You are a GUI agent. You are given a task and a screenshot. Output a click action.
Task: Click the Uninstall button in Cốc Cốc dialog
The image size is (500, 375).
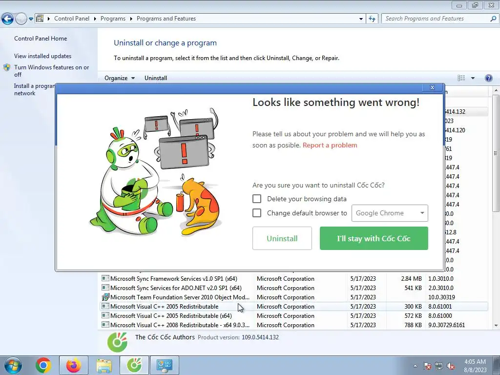(x=282, y=238)
